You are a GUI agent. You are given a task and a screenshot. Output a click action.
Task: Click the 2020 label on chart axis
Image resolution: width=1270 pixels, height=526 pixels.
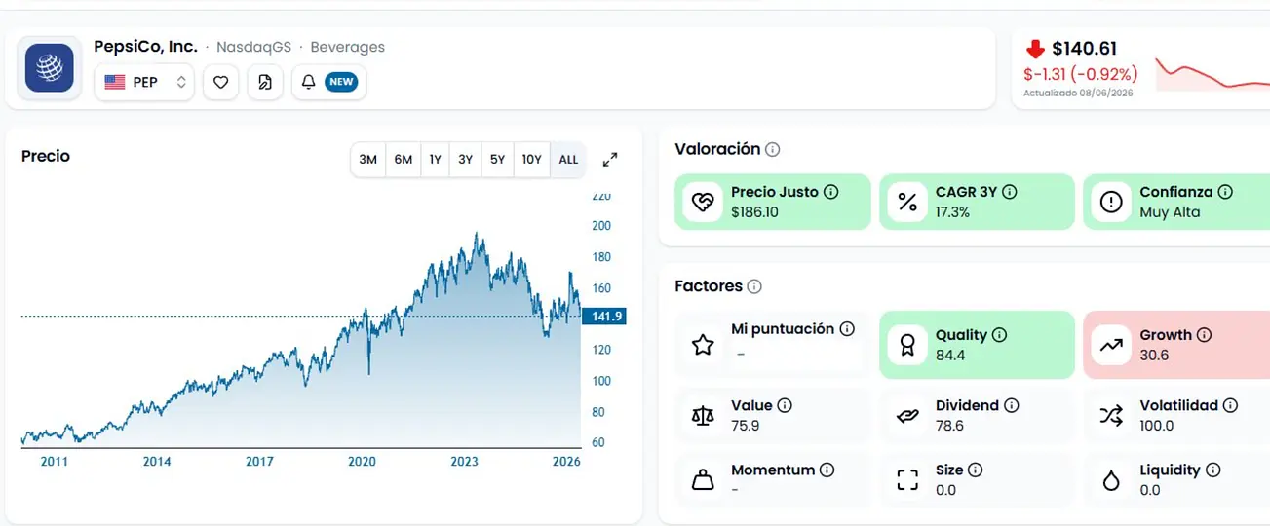coord(362,461)
